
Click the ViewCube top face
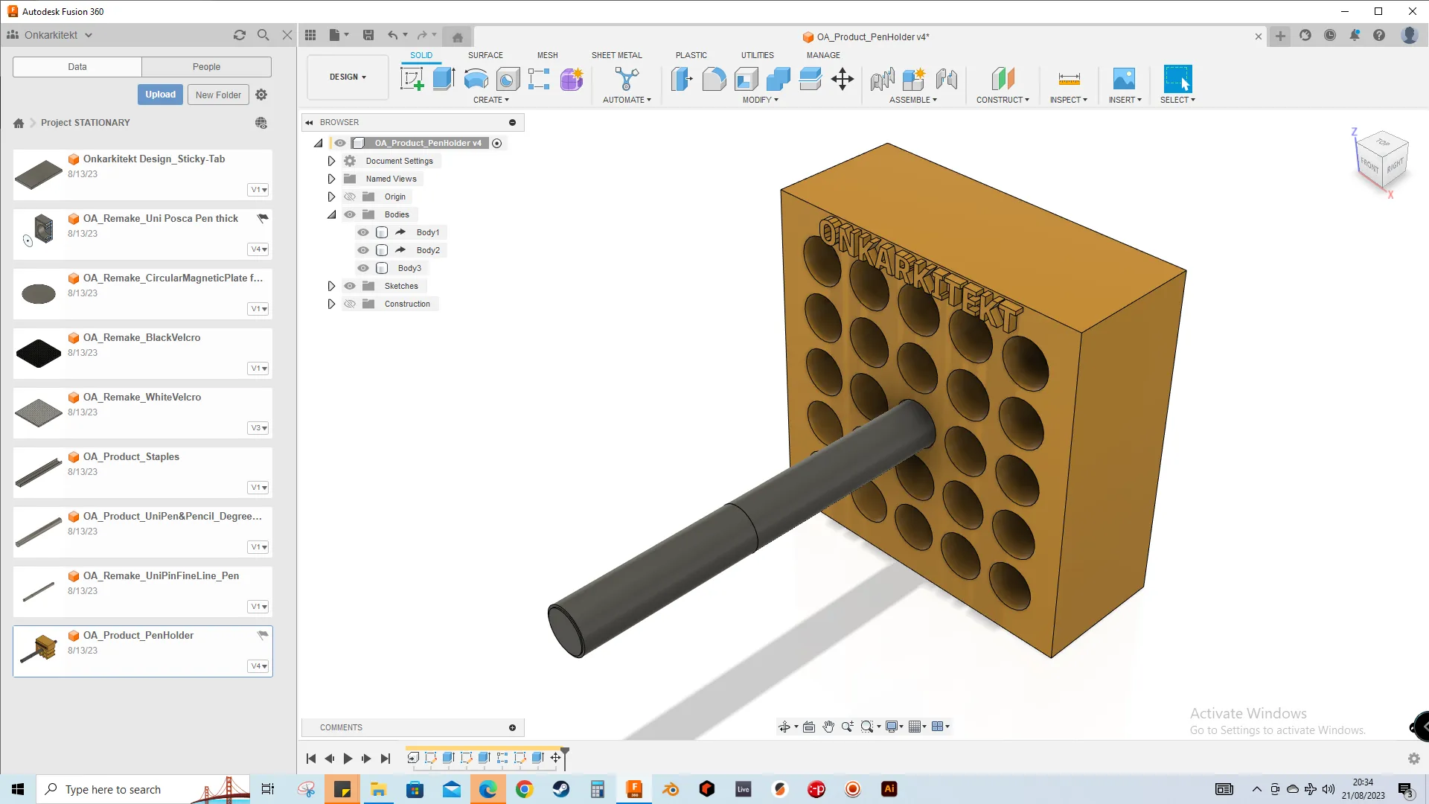coord(1382,142)
